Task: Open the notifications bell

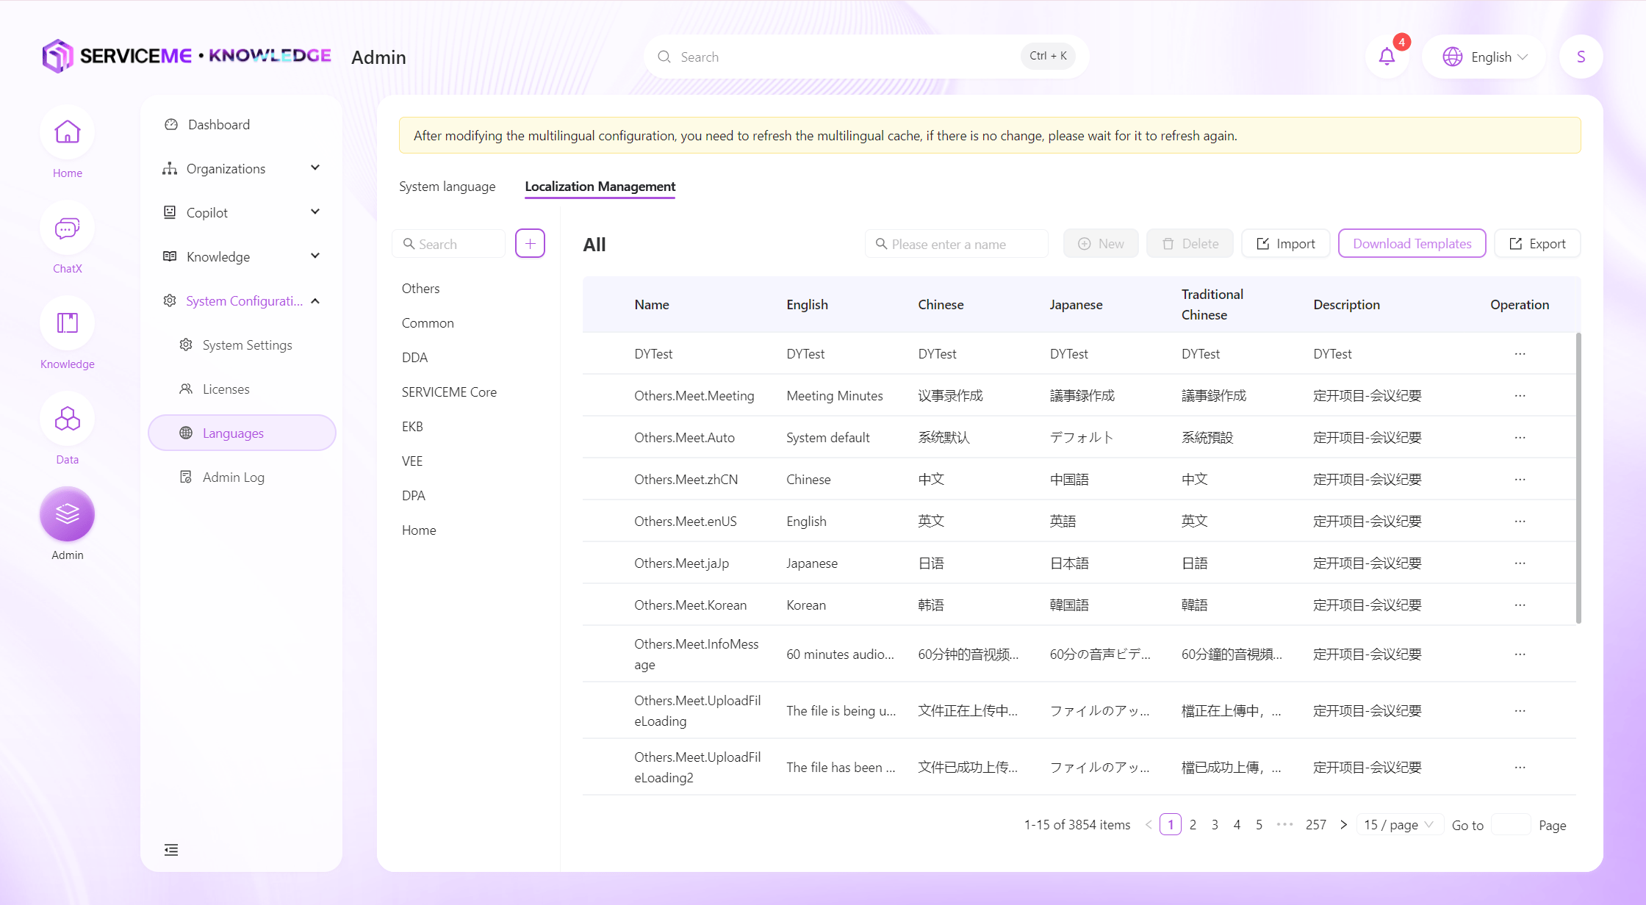Action: (x=1387, y=57)
